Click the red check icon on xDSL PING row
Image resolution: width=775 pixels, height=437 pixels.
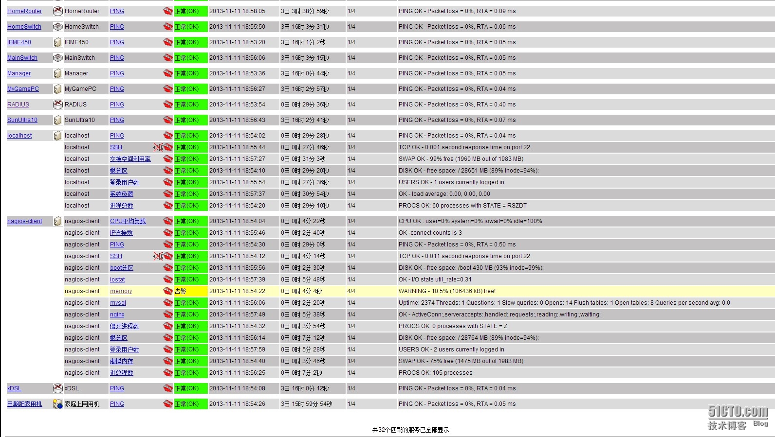point(168,388)
